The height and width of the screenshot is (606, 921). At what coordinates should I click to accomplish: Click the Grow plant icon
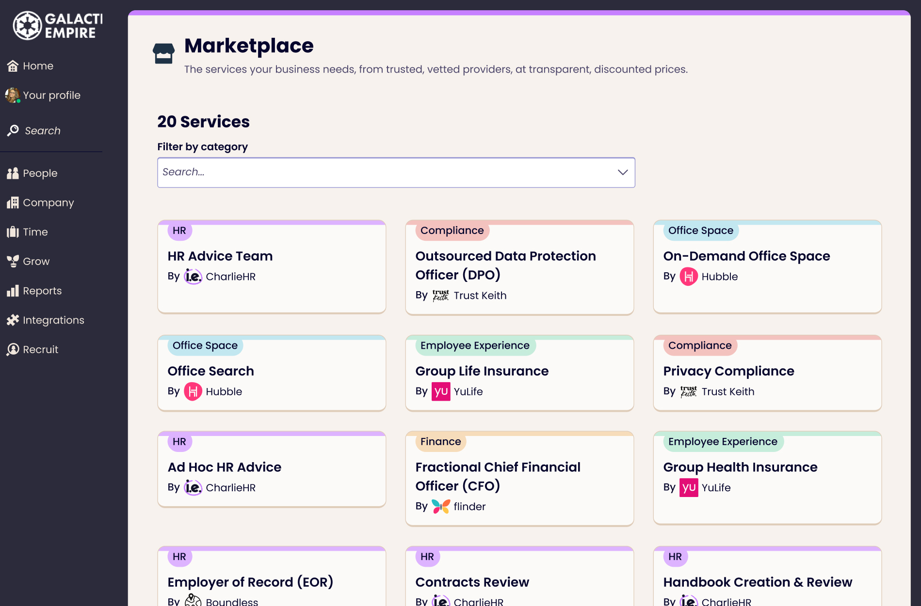click(x=13, y=261)
